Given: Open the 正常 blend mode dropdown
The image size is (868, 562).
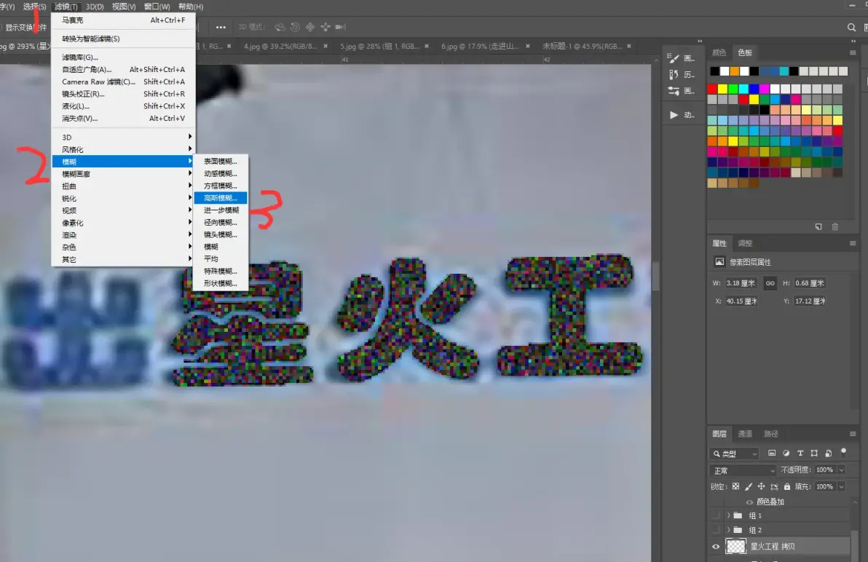Looking at the screenshot, I should pos(743,470).
